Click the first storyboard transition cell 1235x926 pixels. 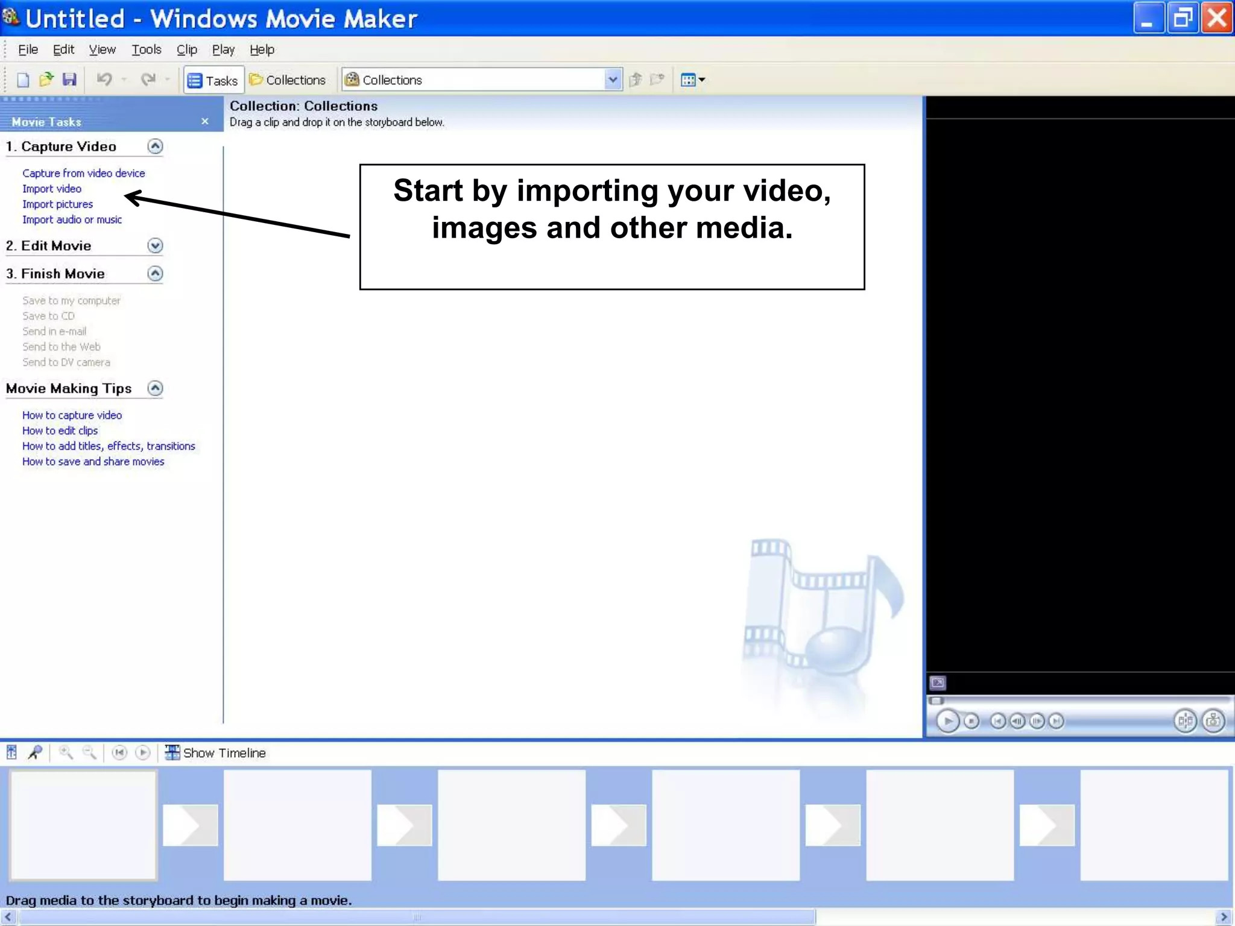click(x=190, y=825)
